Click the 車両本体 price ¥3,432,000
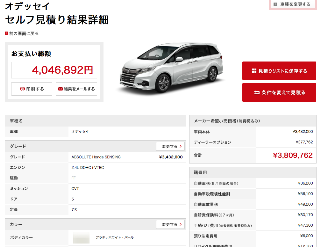 click(x=303, y=132)
